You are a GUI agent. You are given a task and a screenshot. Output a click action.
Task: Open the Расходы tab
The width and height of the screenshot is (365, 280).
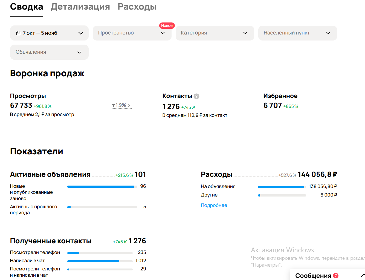(x=137, y=7)
